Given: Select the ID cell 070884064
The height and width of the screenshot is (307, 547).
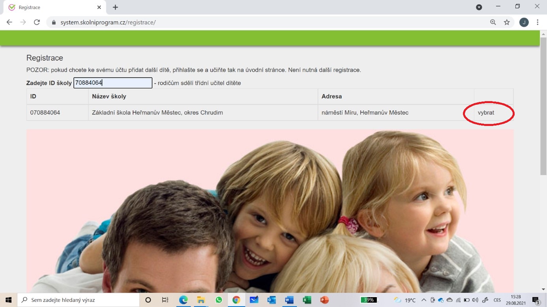Looking at the screenshot, I should 57,113.
